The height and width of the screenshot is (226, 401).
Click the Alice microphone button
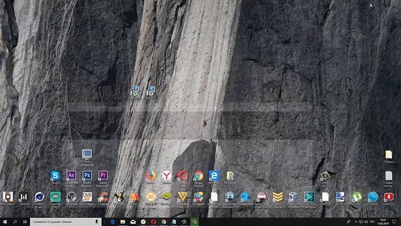click(96, 222)
